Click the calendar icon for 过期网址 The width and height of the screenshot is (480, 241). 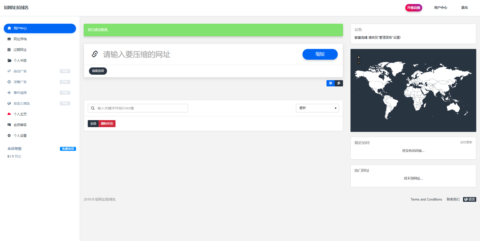click(x=9, y=50)
